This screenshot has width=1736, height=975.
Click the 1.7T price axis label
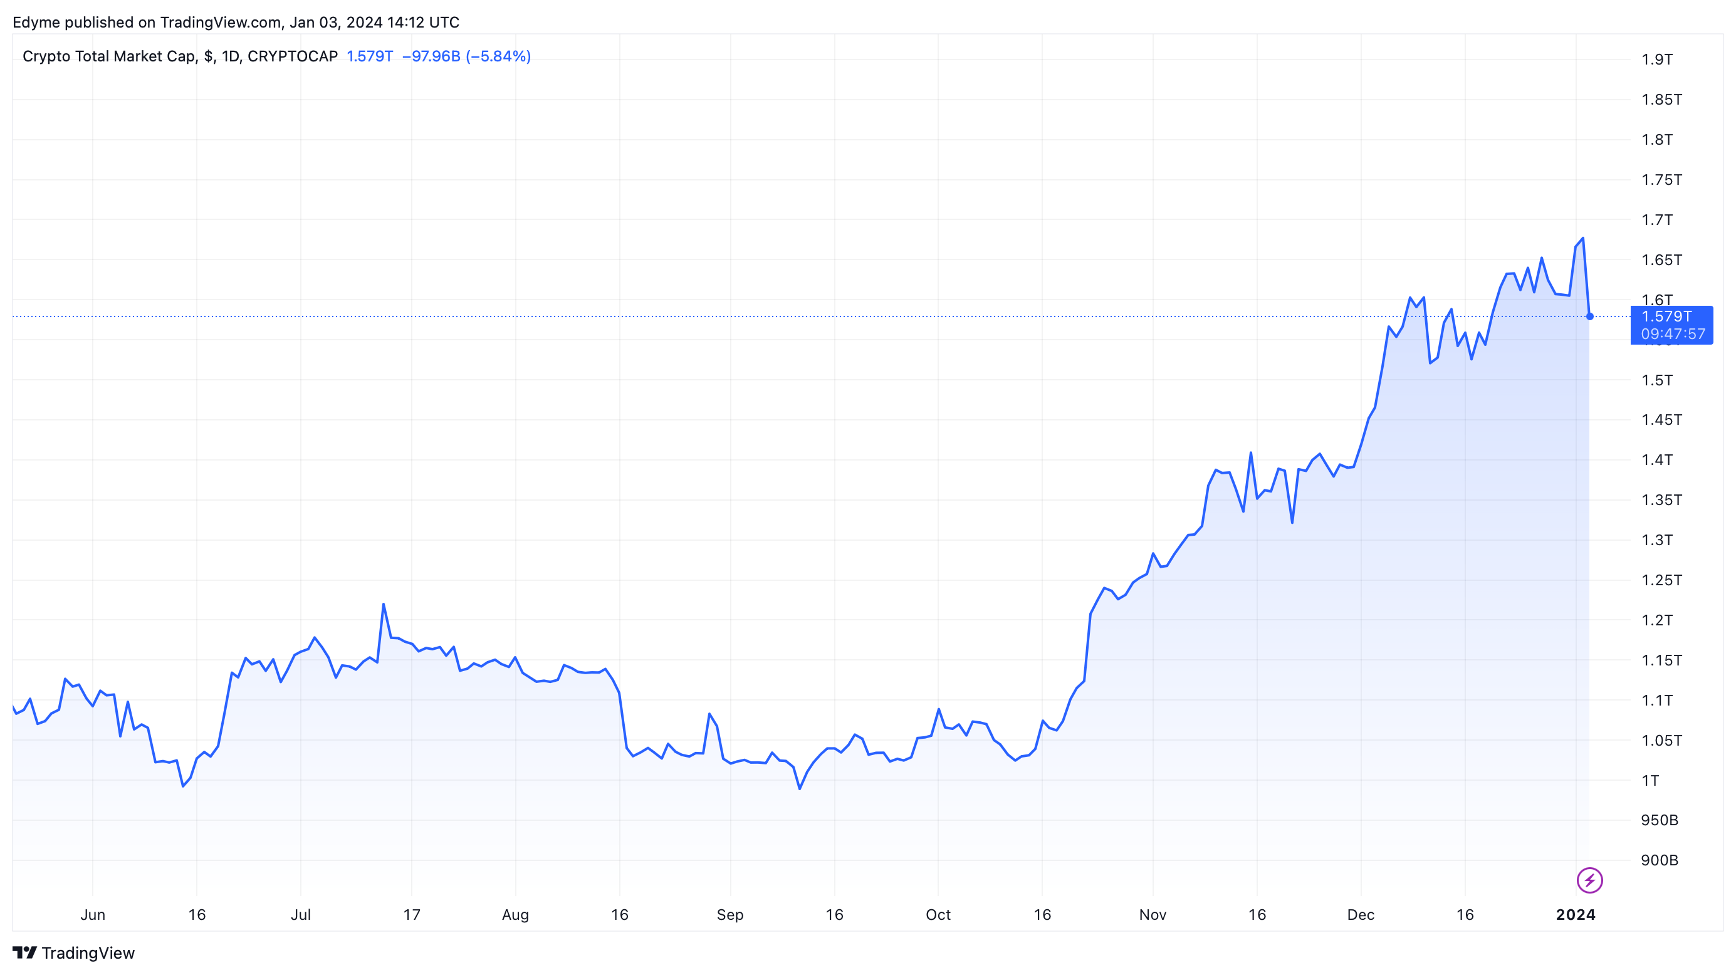click(x=1656, y=220)
